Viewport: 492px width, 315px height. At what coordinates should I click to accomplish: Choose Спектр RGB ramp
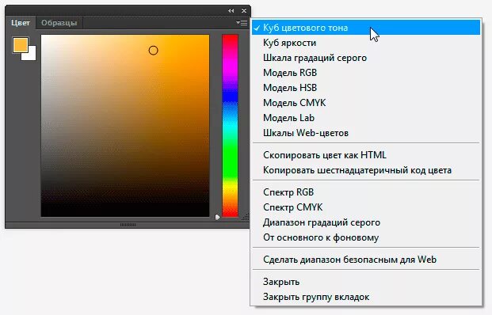click(366, 192)
